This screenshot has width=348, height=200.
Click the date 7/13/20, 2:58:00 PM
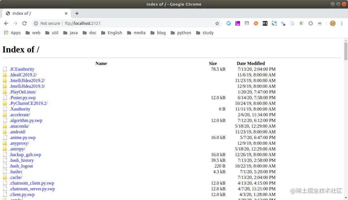click(256, 160)
